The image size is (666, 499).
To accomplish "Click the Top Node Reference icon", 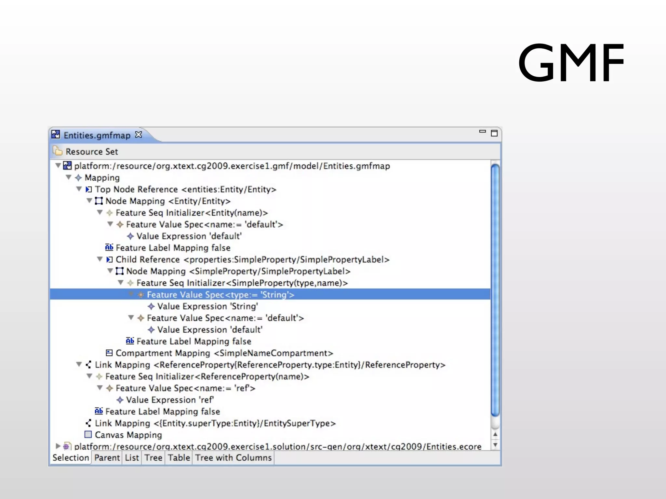I will coord(88,189).
